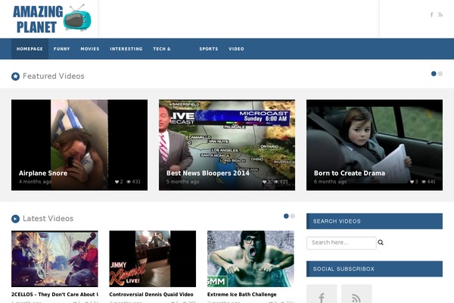Viewport: 454px width, 303px height.
Task: Open the RSS feed icon in the header
Action: [x=440, y=14]
